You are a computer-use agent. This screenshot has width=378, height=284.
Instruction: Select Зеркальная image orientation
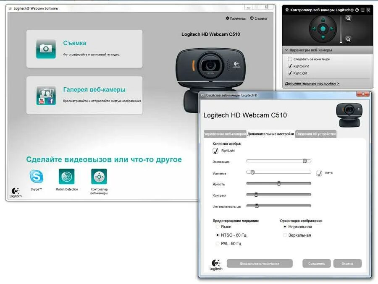[285, 235]
